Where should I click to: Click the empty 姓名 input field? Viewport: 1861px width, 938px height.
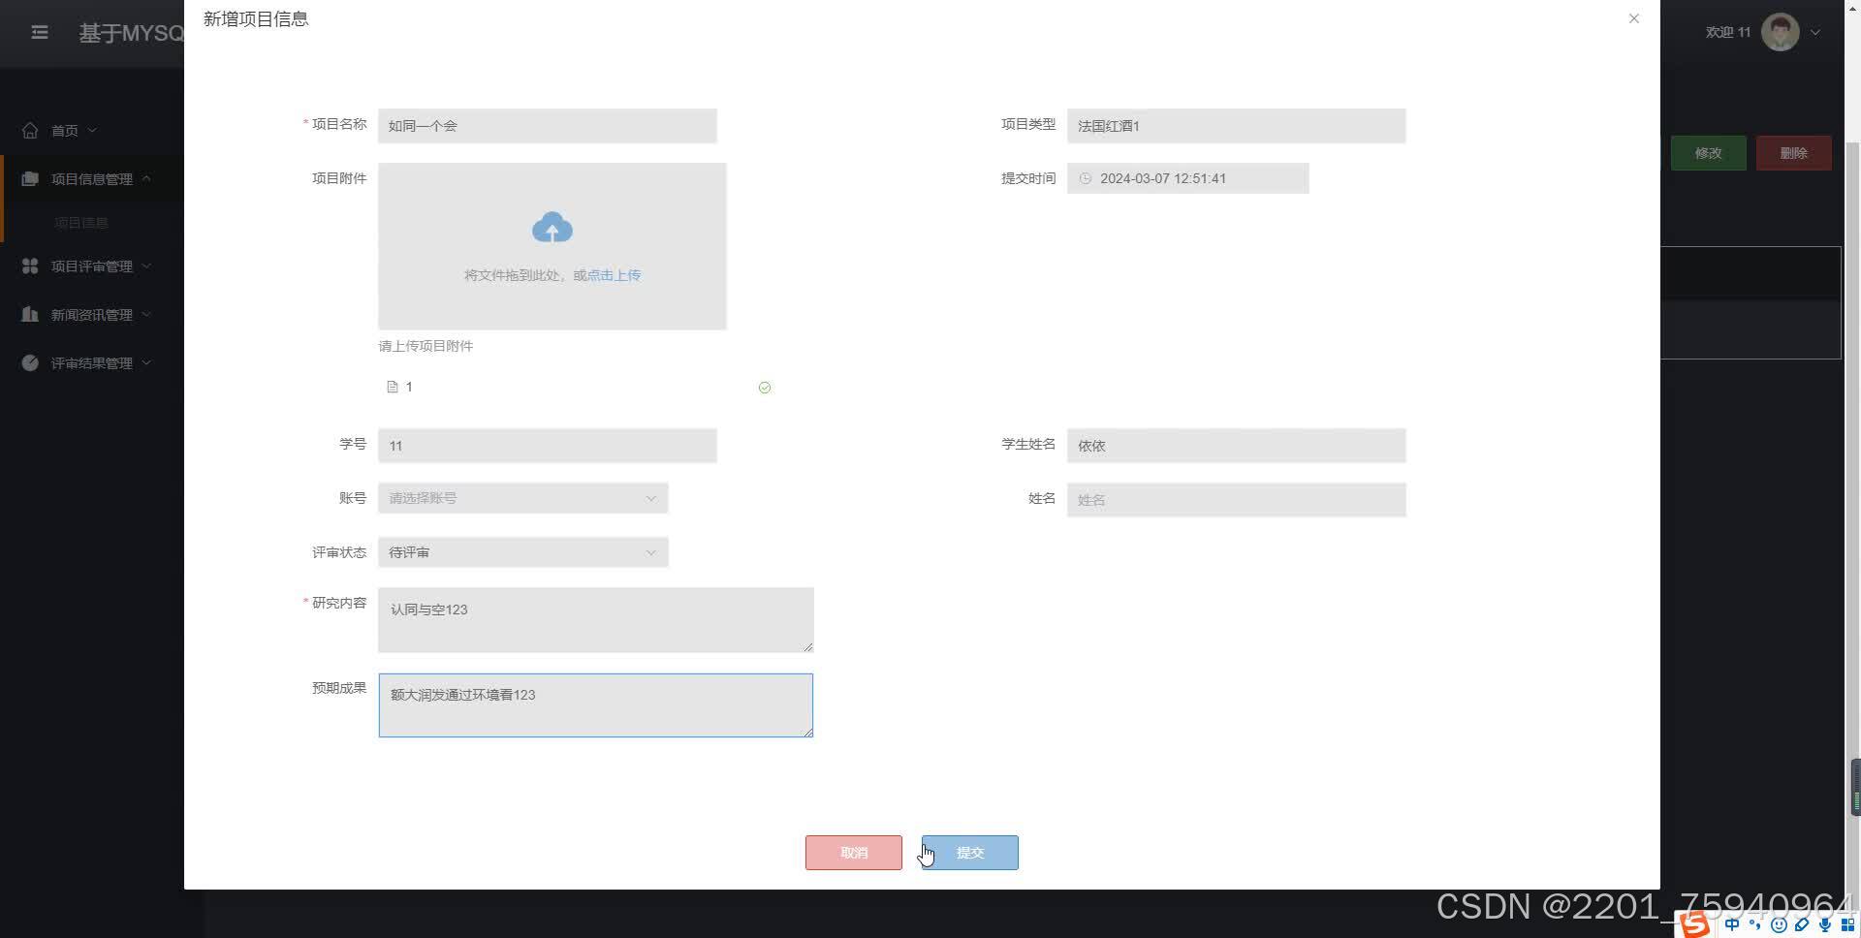[1236, 500]
